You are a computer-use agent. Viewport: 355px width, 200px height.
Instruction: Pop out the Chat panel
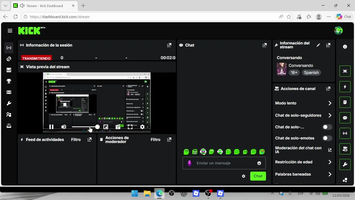(265, 45)
